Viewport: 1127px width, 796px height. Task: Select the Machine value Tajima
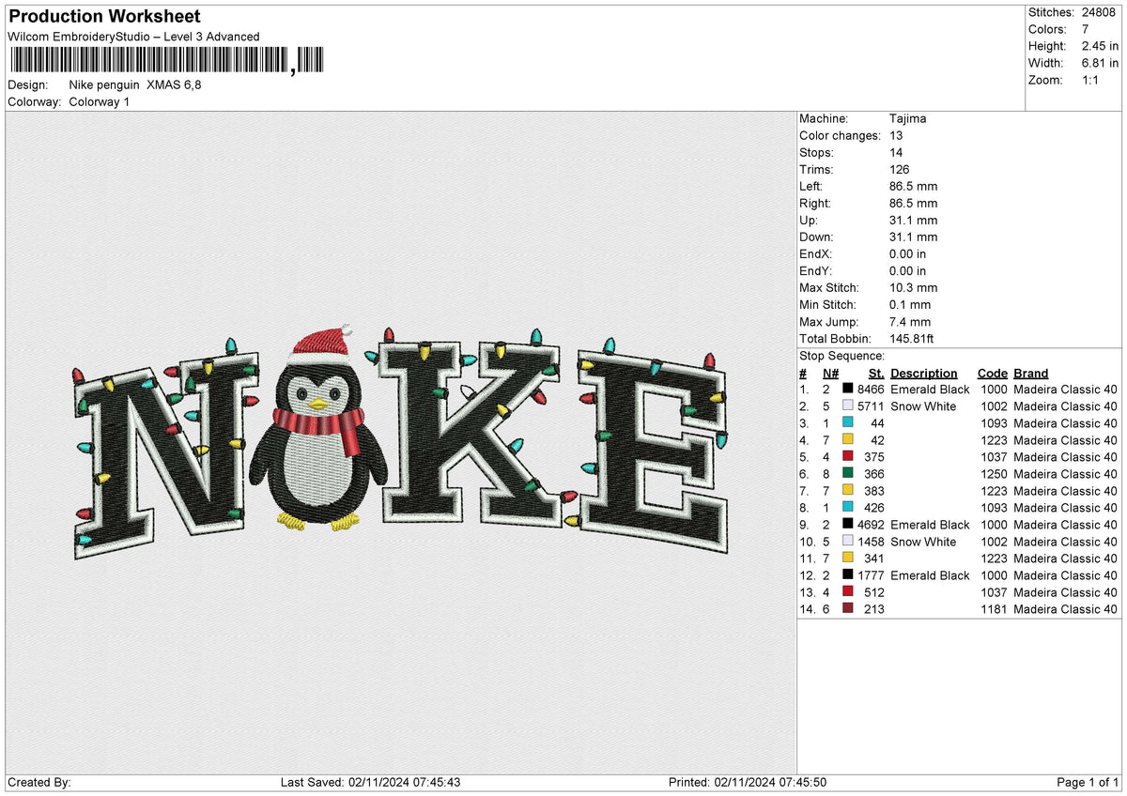[908, 119]
